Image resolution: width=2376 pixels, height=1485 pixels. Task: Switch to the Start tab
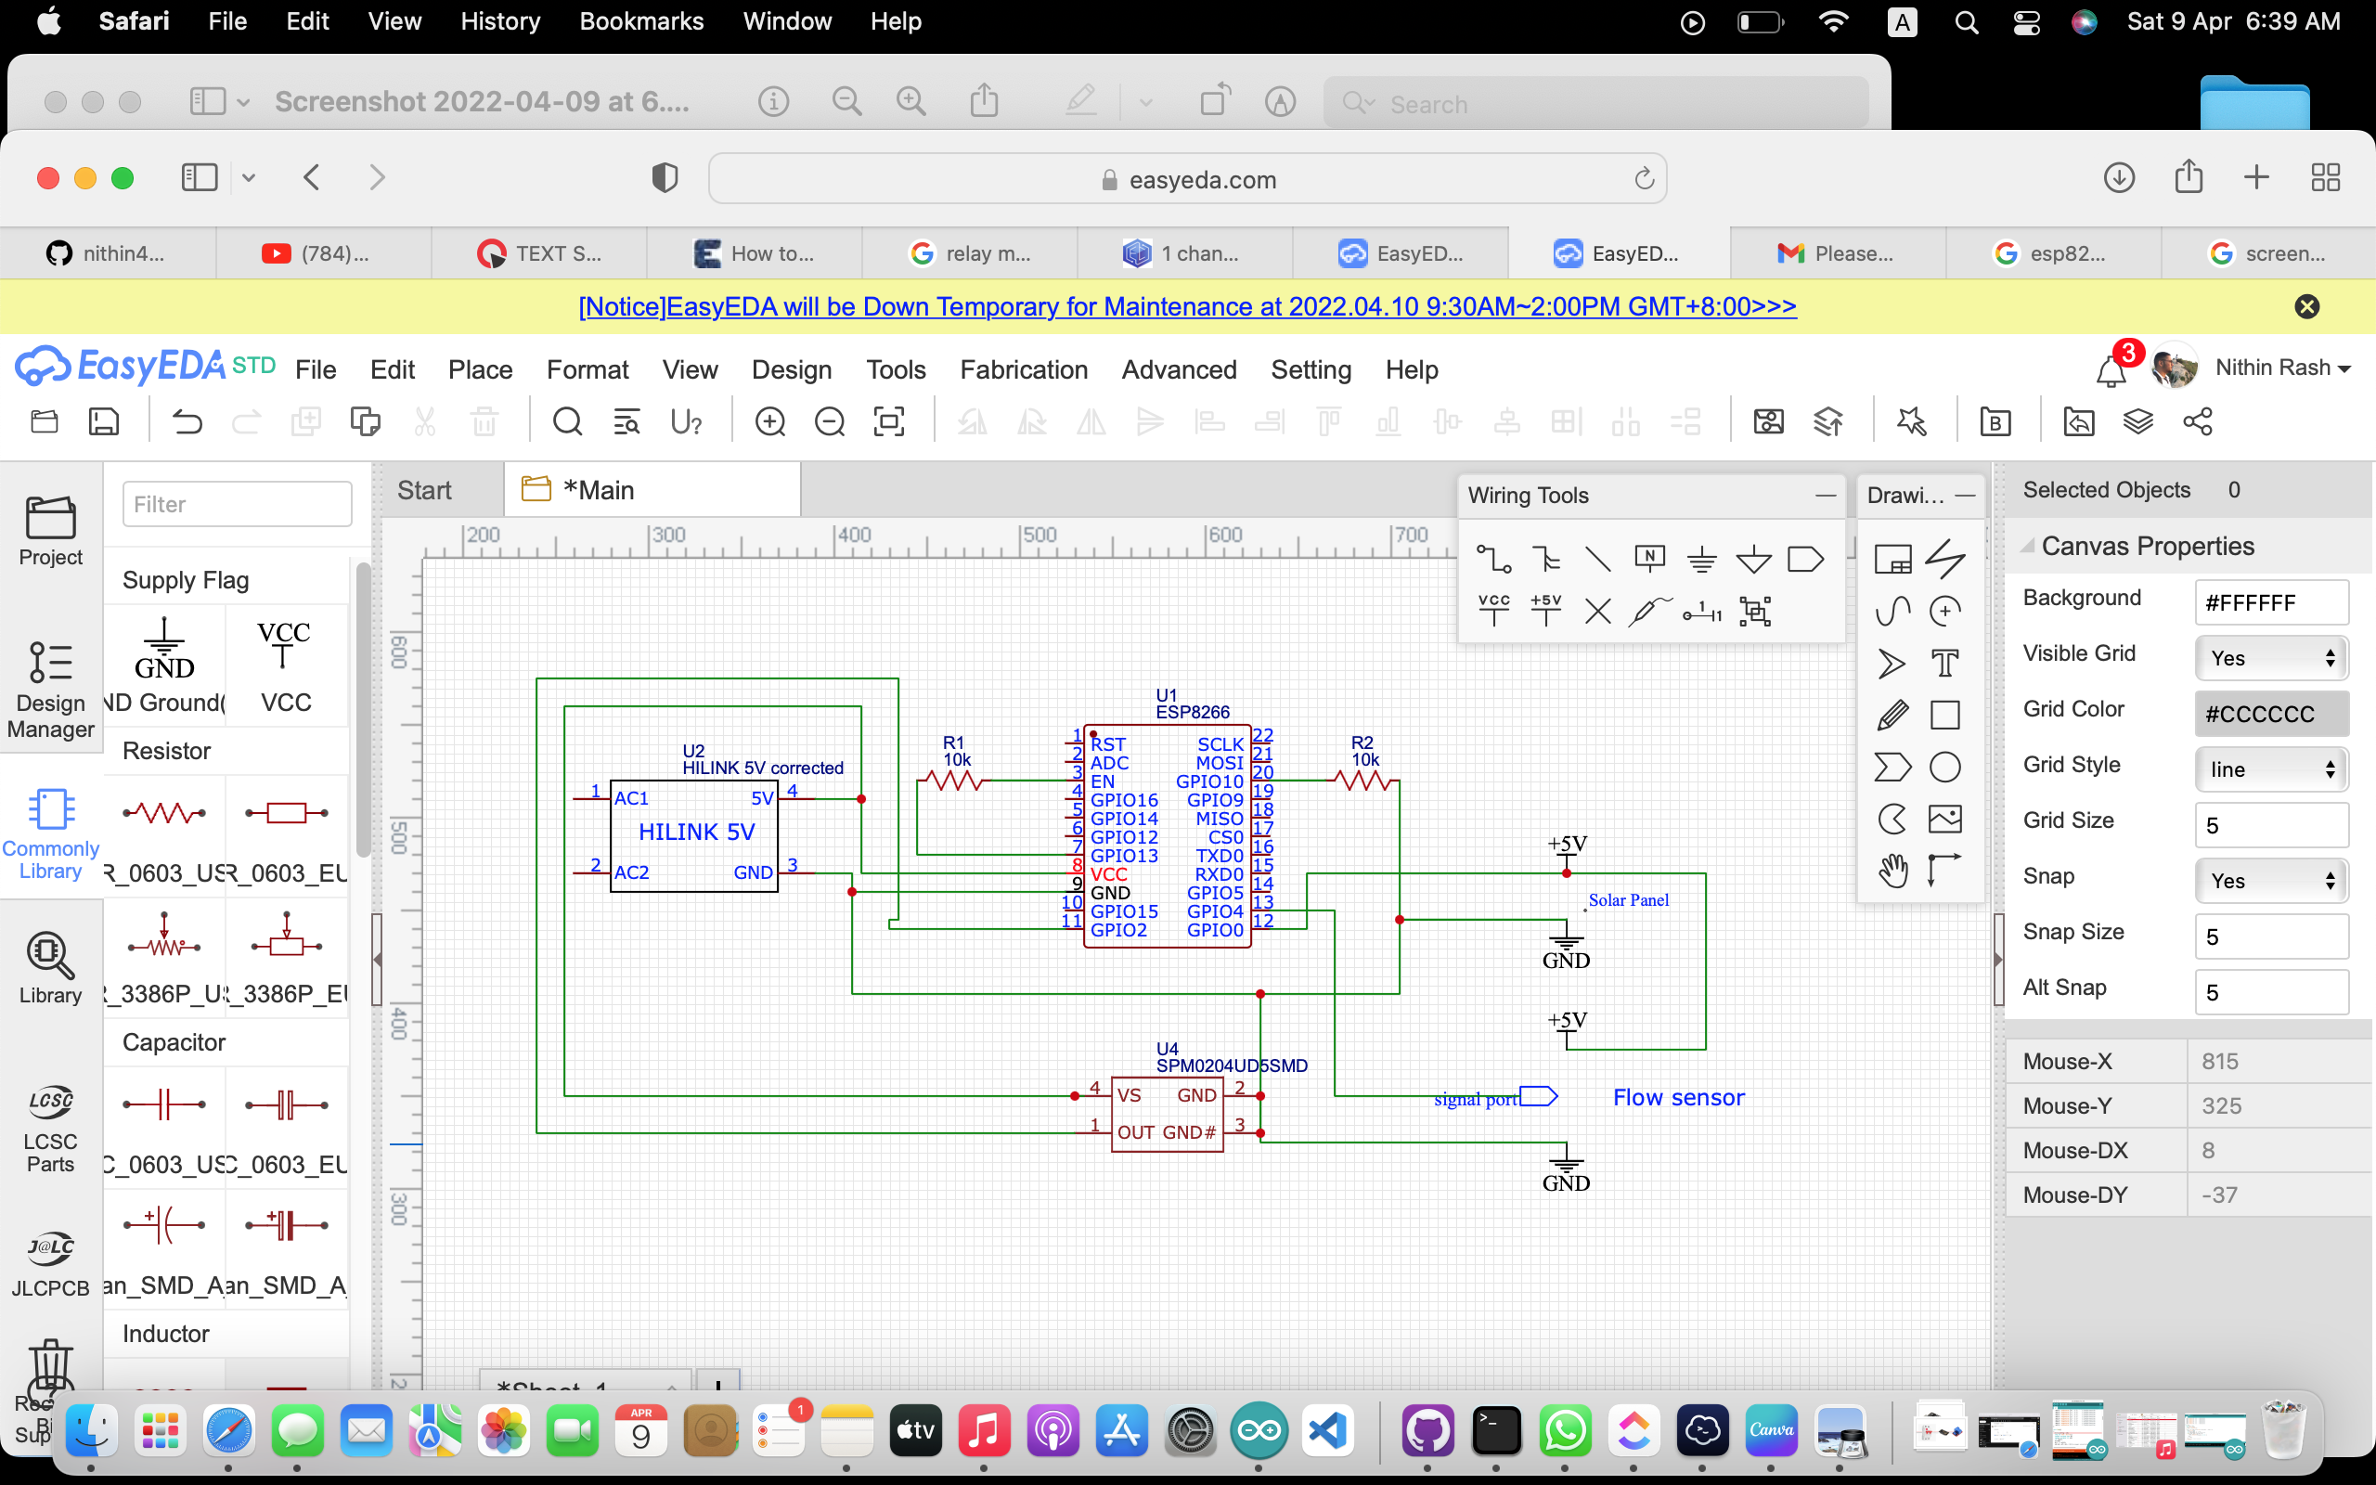424,490
